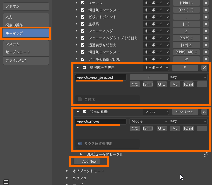Click the empty key modifier field for view3d.move
Screen dimensions: 212x185
coord(202,128)
